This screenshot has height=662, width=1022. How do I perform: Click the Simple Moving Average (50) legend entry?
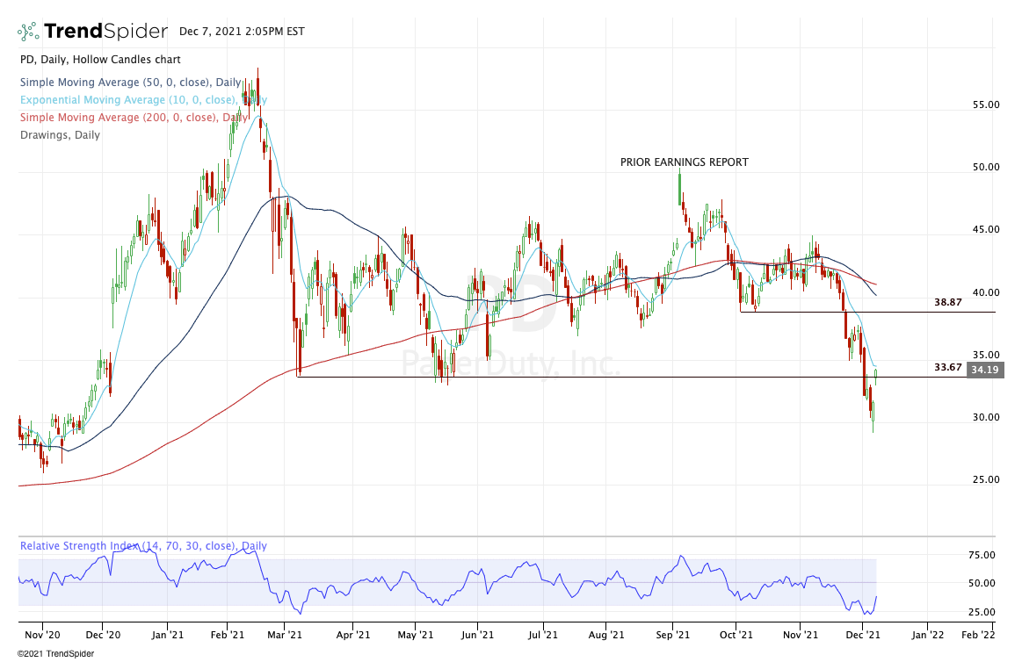pos(130,82)
